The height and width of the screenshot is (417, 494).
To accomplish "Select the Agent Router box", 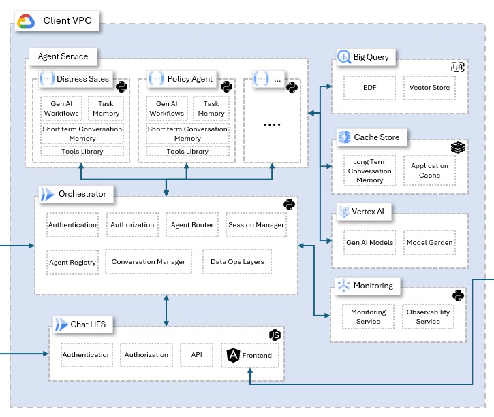I will (x=191, y=225).
